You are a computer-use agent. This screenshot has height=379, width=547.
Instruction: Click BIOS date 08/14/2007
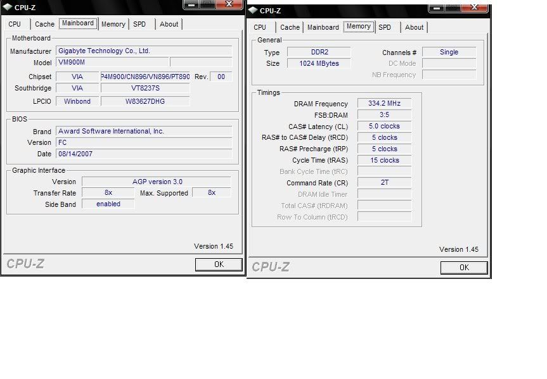(144, 154)
